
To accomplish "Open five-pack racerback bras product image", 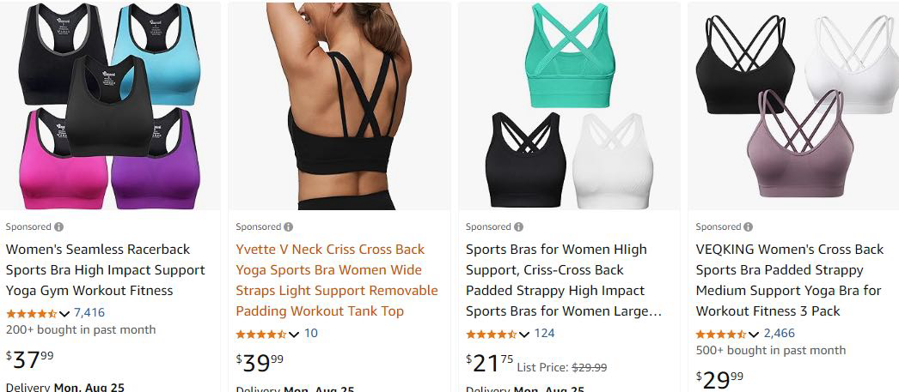I will pos(109,106).
